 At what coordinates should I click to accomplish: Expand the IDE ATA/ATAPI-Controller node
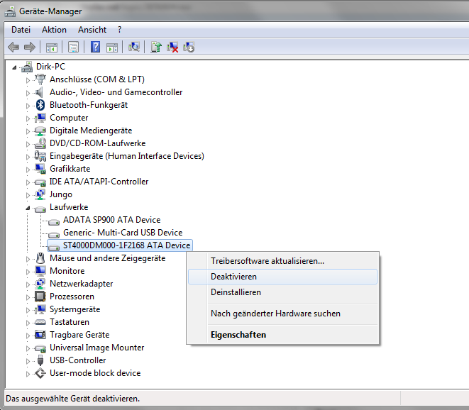28,182
